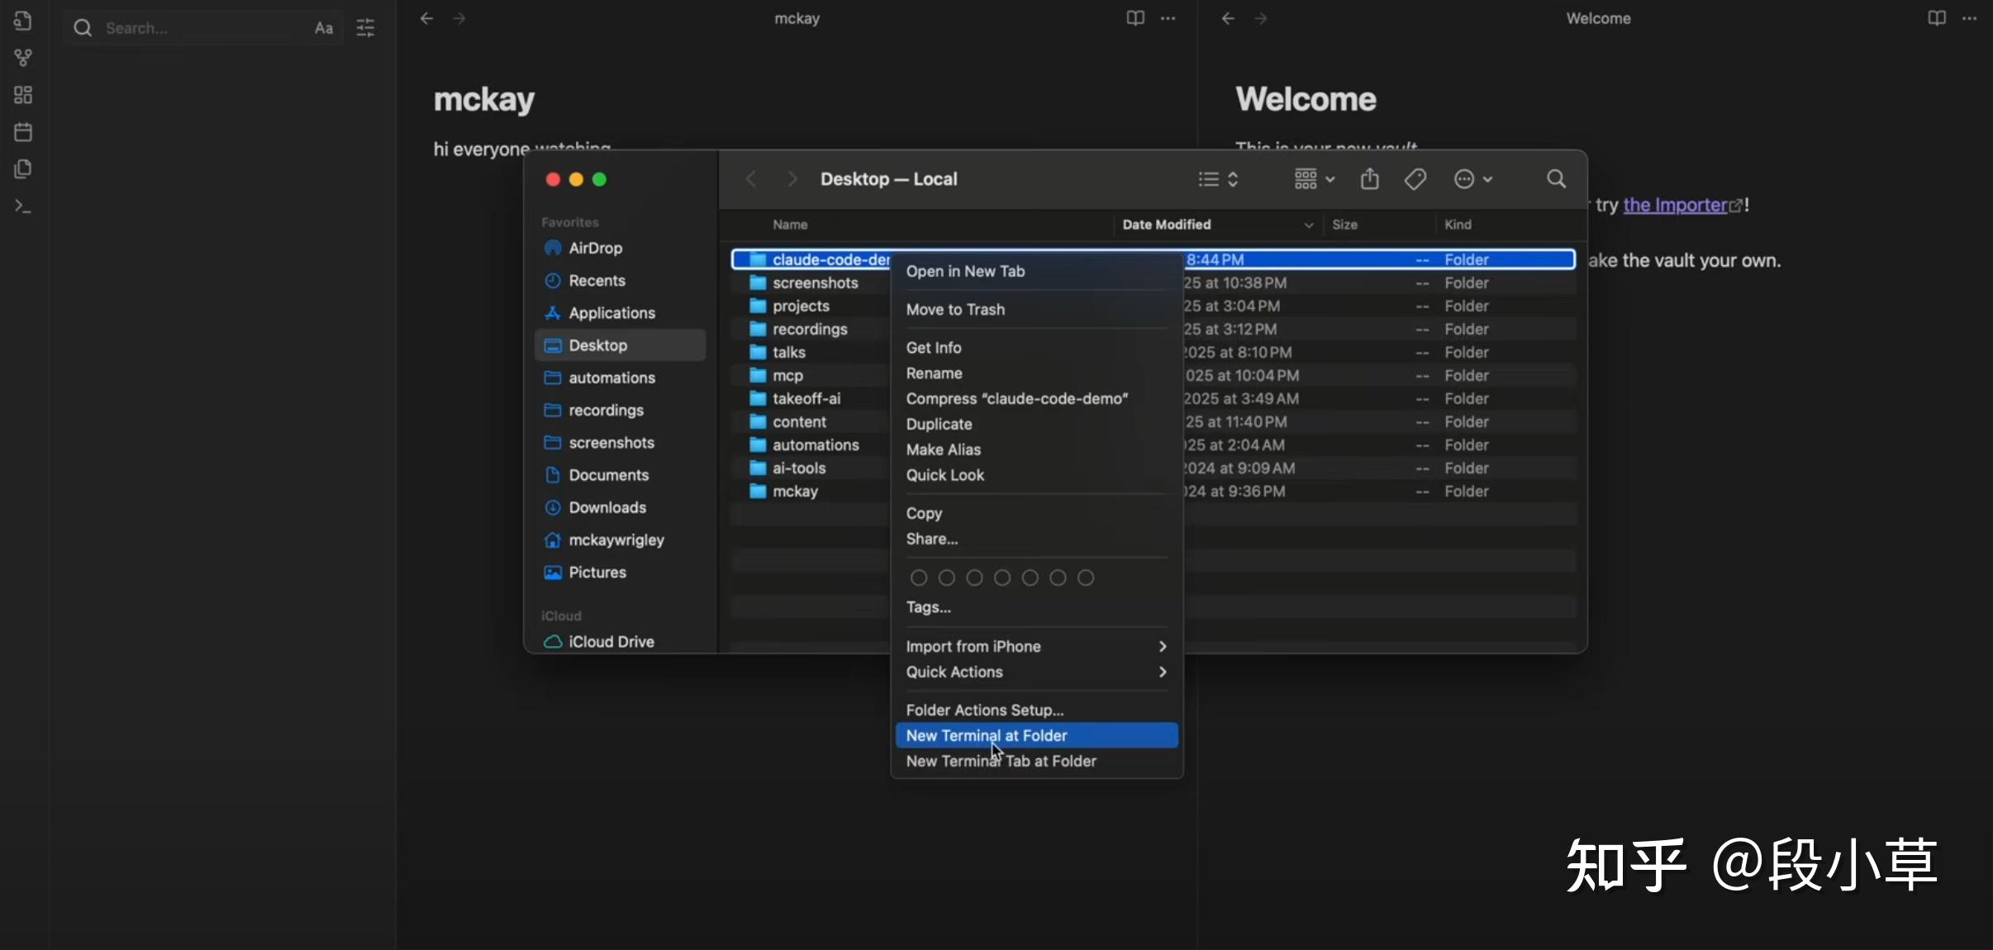Select the first tag color circle
1993x950 pixels.
pos(919,578)
